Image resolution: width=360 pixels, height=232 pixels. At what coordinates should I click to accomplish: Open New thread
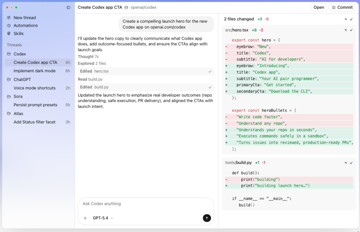[25, 18]
